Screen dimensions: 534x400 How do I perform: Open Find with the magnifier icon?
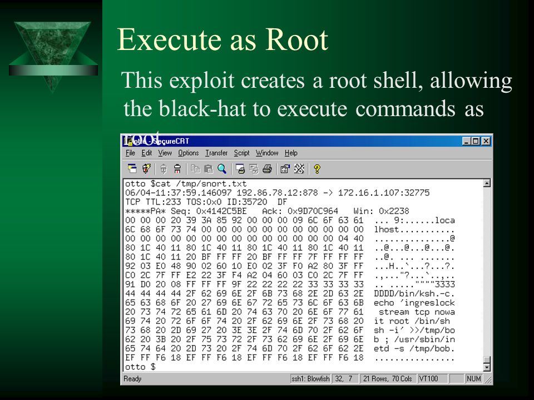point(222,169)
